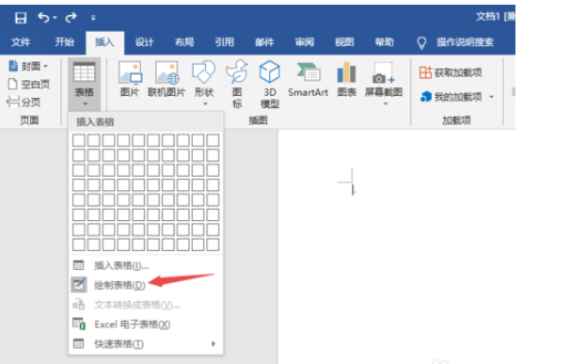This screenshot has height=364, width=586.
Task: Insert a 分页 (Page Break)
Action: [x=24, y=102]
